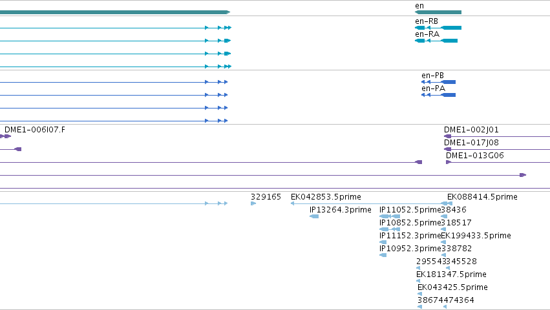550x310 pixels.
Task: Select the small arrow under EK043425.5prime
Action: 419,294
